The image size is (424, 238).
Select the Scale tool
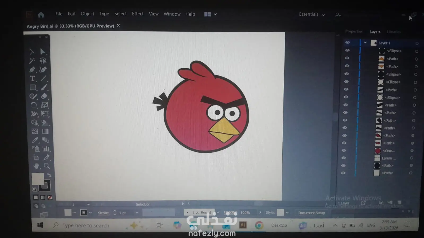point(45,105)
